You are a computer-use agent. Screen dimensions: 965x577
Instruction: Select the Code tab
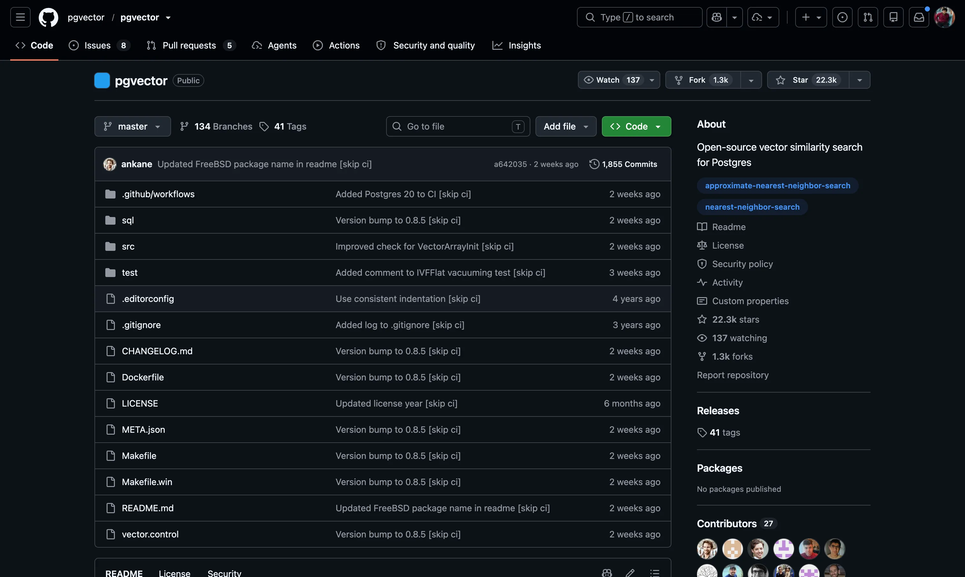(34, 46)
